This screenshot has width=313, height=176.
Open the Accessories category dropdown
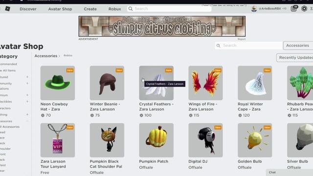pos(298,45)
